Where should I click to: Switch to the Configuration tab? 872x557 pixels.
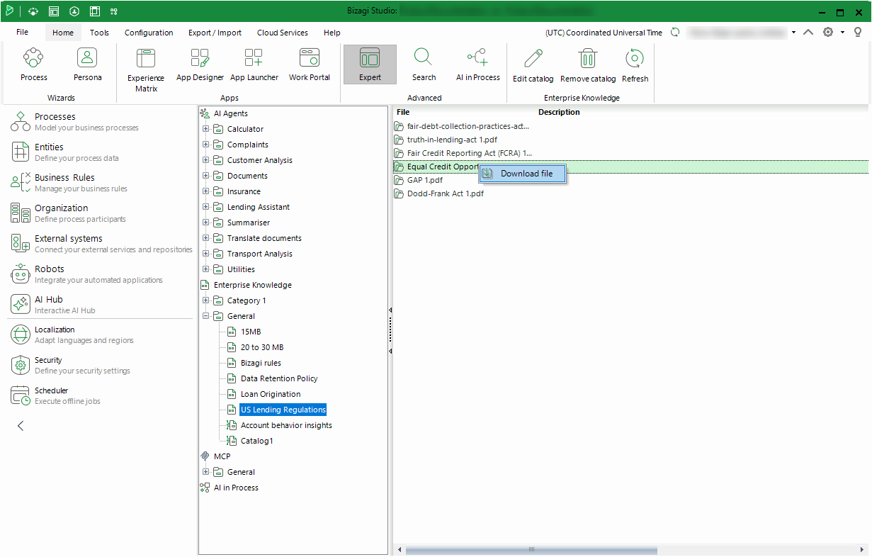pos(149,33)
